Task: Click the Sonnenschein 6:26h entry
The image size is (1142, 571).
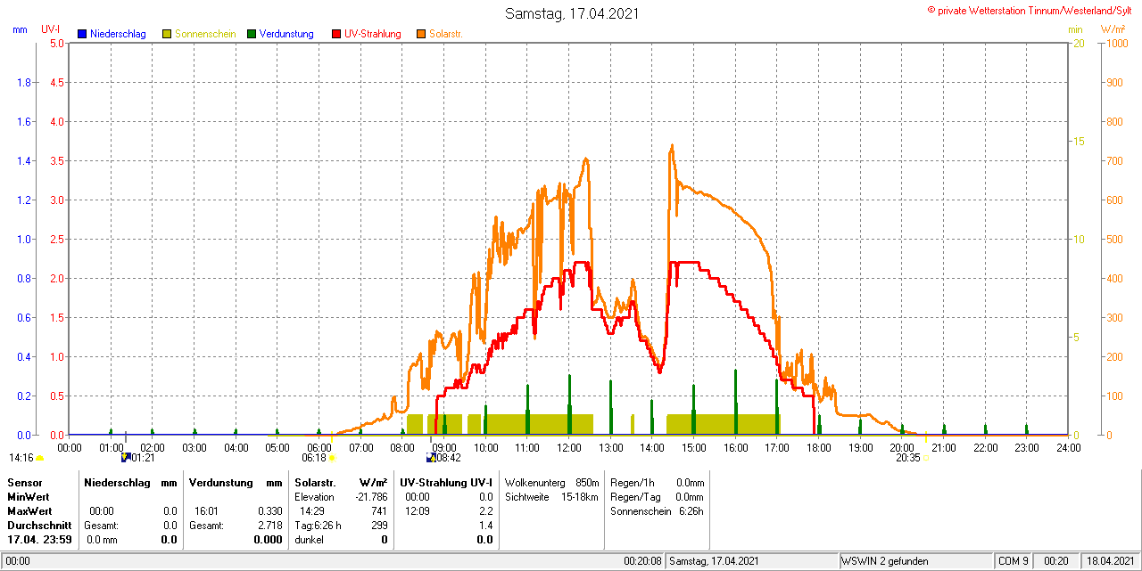Action: click(x=658, y=511)
